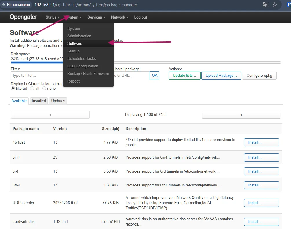Switch to the Updates tab
The height and width of the screenshot is (229, 291).
tap(58, 101)
